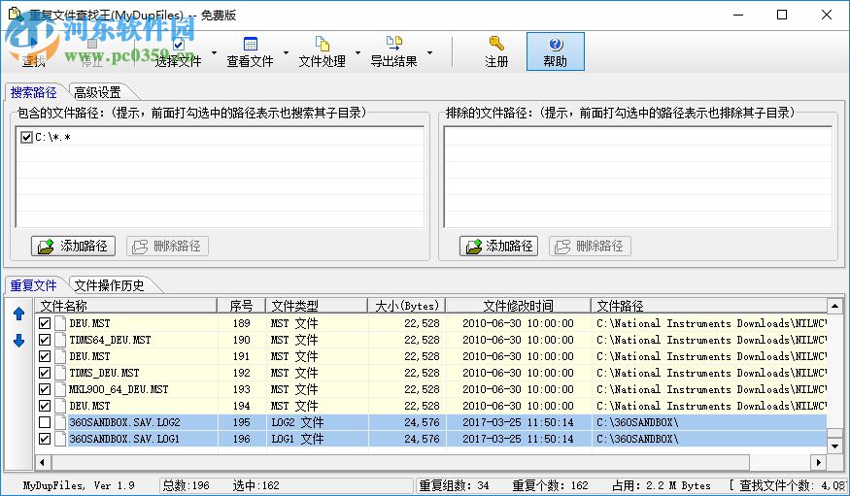The image size is (850, 496).
Task: Switch to the 重复文件 tab
Action: point(34,285)
